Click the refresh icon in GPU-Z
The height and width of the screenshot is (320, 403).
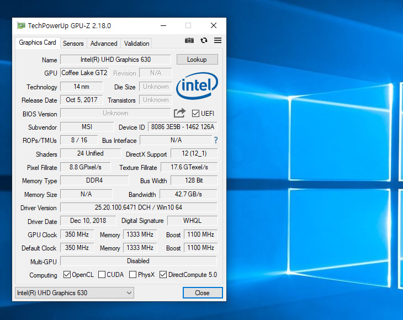point(204,40)
